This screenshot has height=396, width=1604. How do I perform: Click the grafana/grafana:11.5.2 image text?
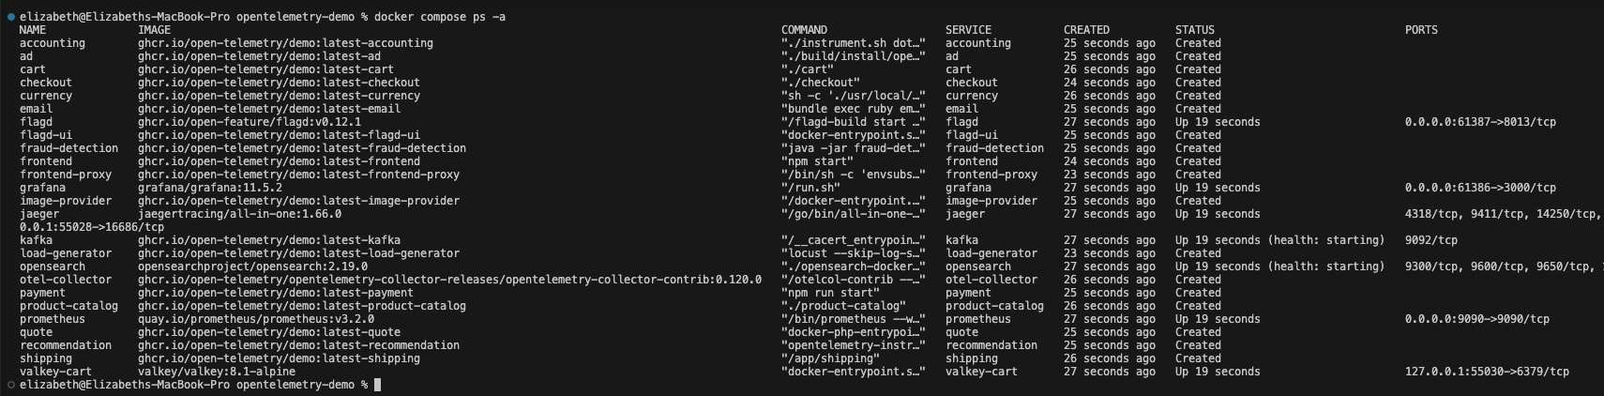[x=209, y=188]
